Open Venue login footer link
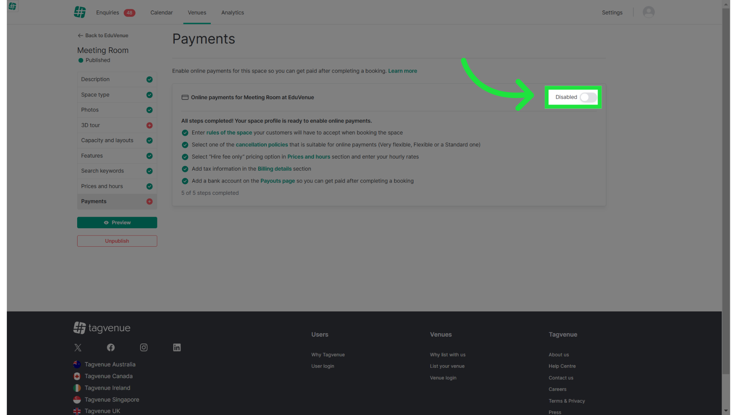This screenshot has height=415, width=737. click(443, 378)
